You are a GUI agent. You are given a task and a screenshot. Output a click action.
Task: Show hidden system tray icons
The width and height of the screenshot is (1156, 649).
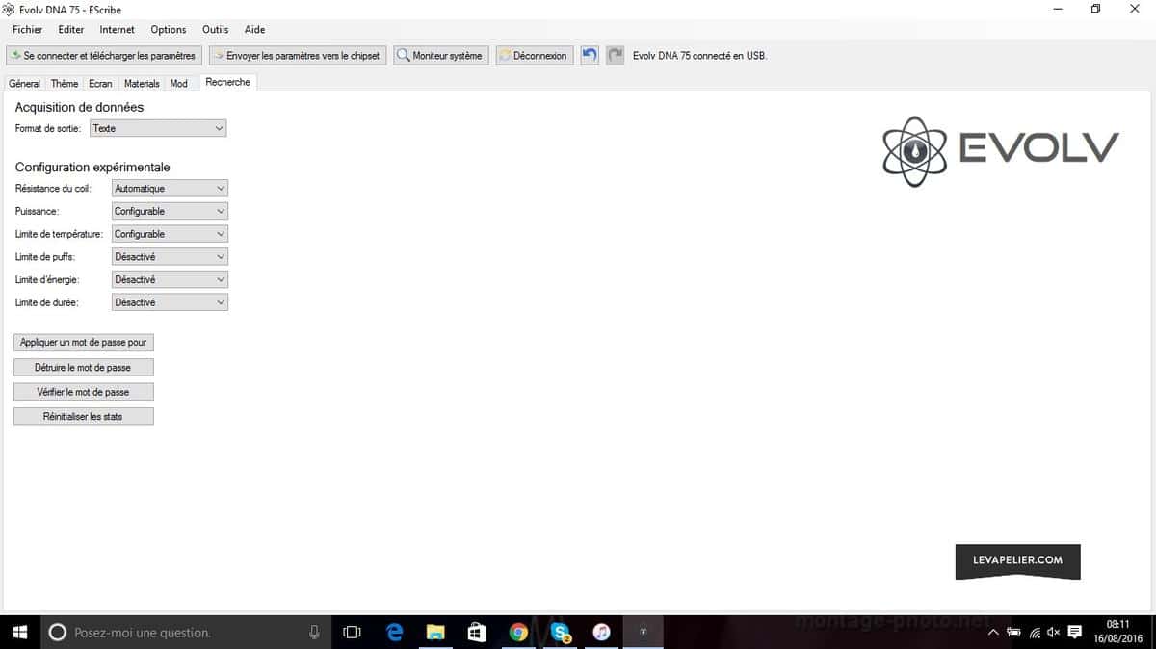993,632
